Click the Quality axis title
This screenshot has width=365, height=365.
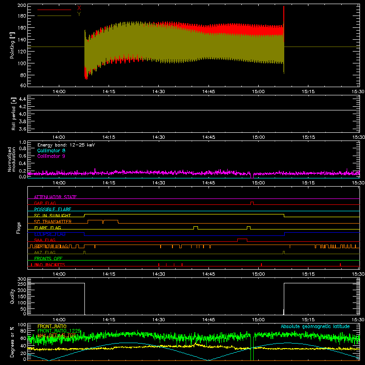12,296
